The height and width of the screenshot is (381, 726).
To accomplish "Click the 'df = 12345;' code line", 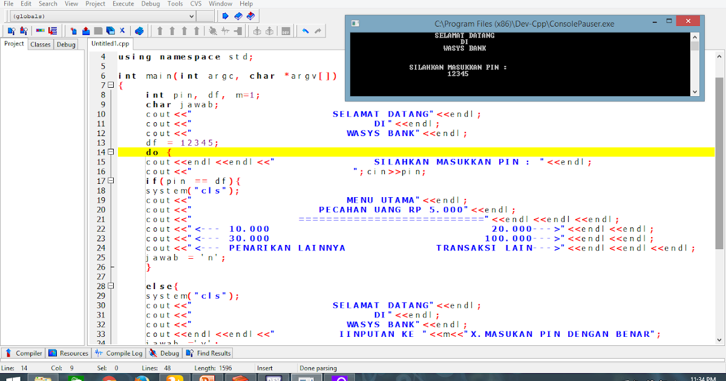I will click(x=182, y=143).
